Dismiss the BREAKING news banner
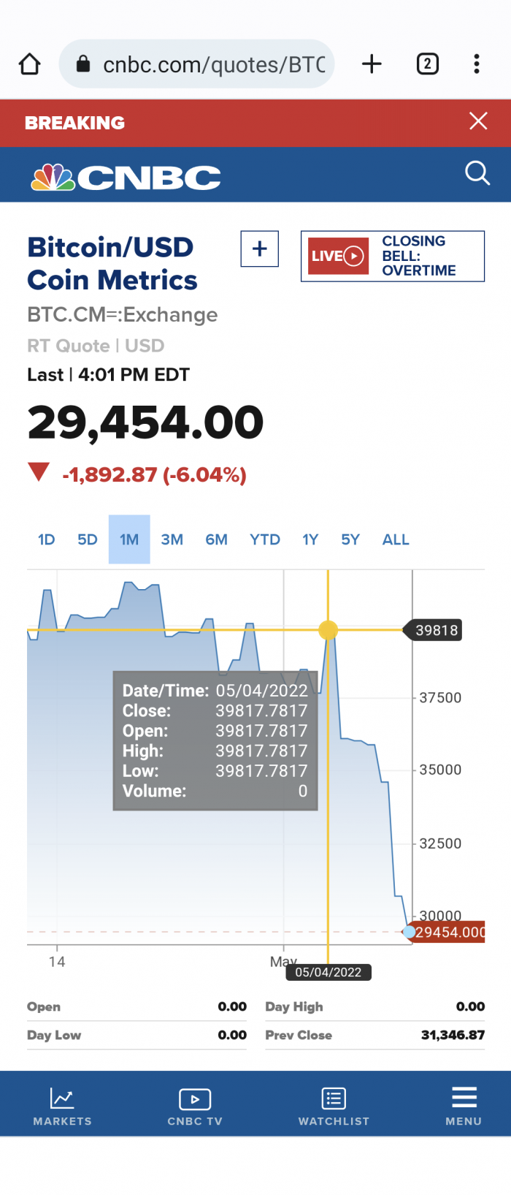The width and height of the screenshot is (511, 1195). pos(478,121)
